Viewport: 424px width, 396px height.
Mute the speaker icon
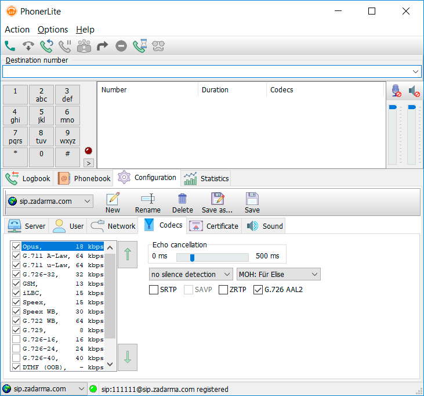coord(414,91)
